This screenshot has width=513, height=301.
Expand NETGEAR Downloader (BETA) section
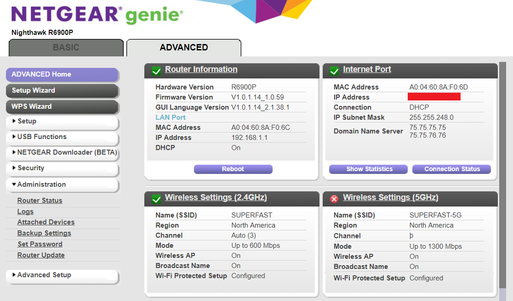click(x=62, y=153)
